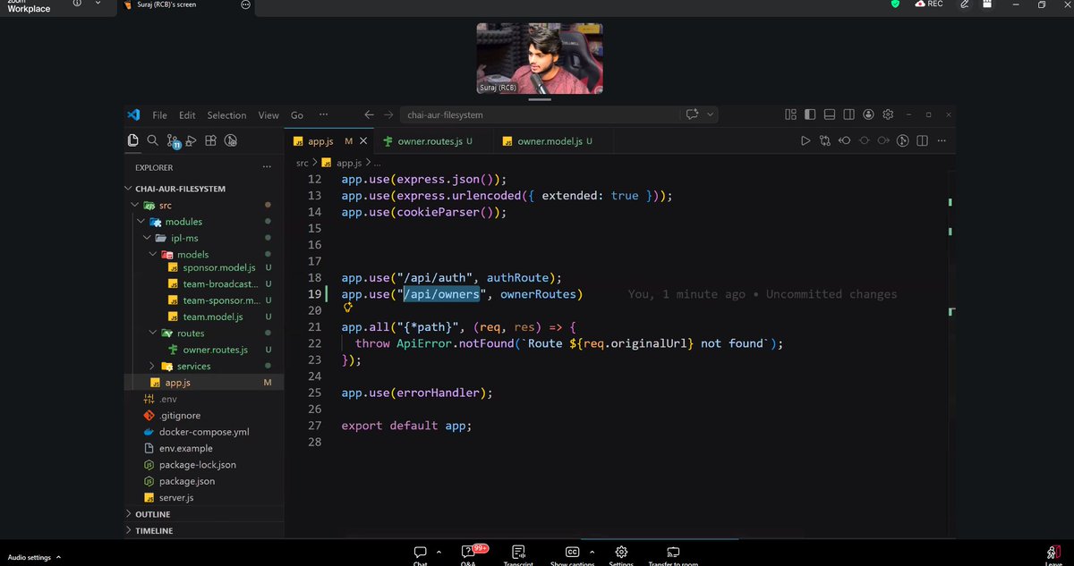Viewport: 1074px width, 566px height.
Task: Close the app.js tab
Action: [x=363, y=141]
